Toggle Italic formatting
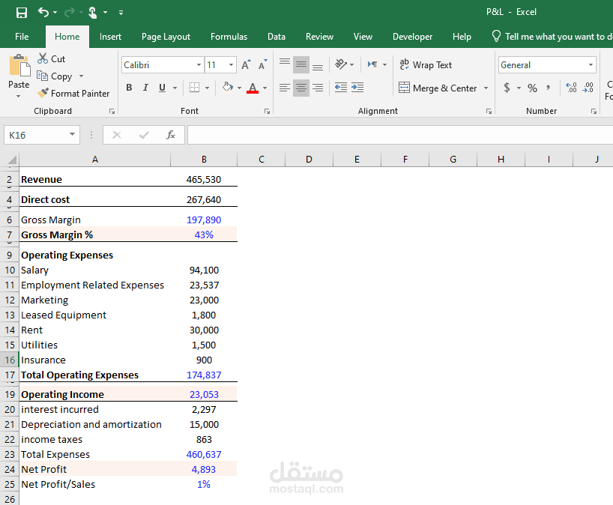 145,88
